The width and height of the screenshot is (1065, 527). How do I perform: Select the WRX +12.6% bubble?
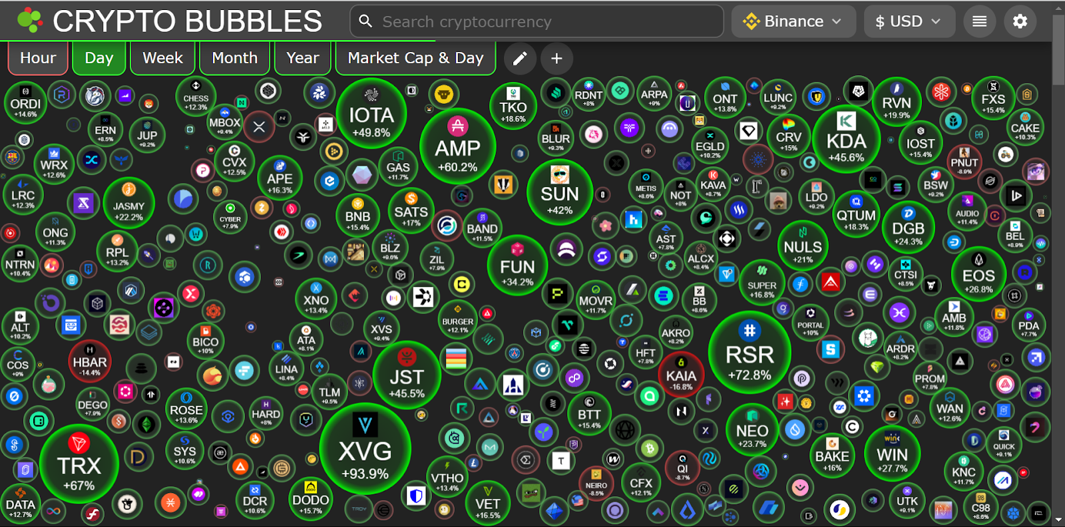pos(54,164)
